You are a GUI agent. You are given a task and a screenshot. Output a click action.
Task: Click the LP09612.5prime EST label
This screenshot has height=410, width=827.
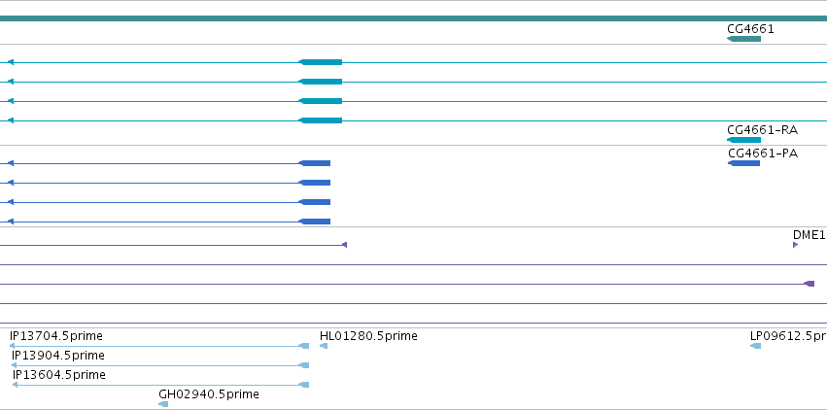tap(788, 336)
